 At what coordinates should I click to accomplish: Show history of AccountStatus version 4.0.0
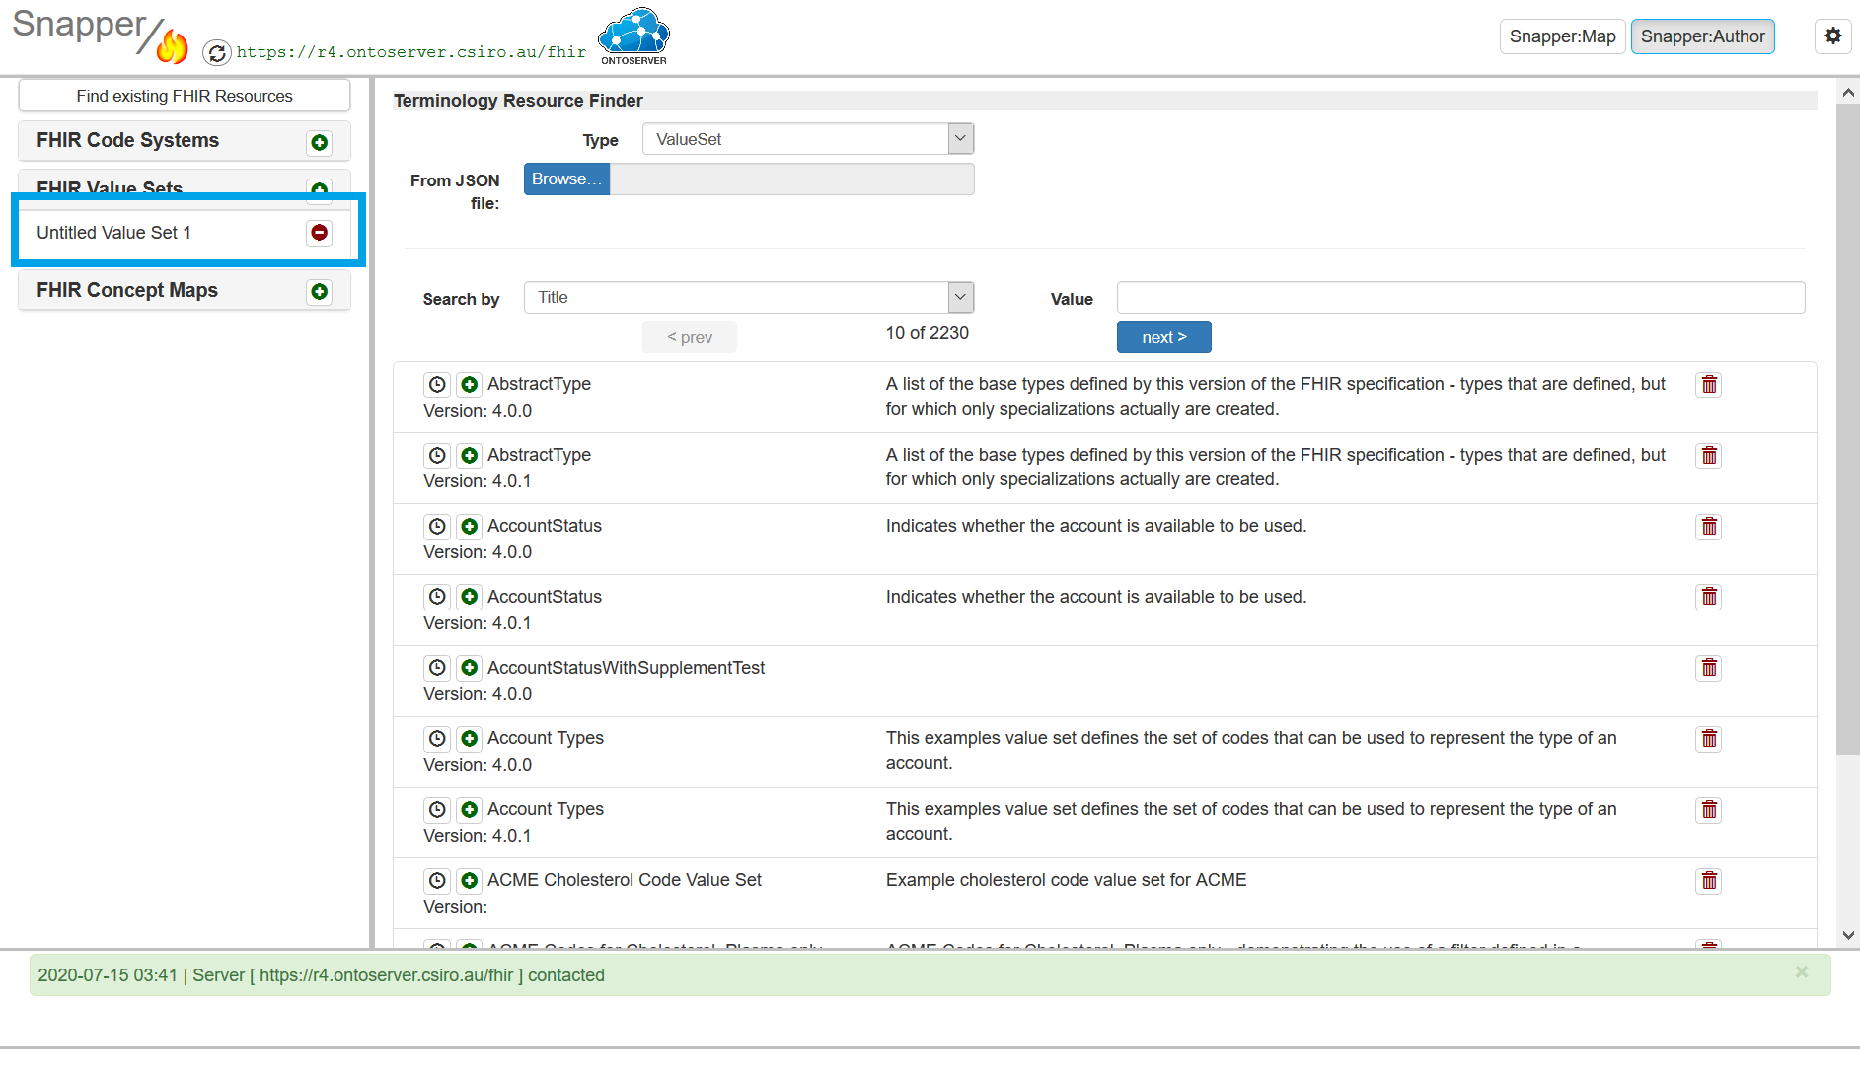[437, 527]
